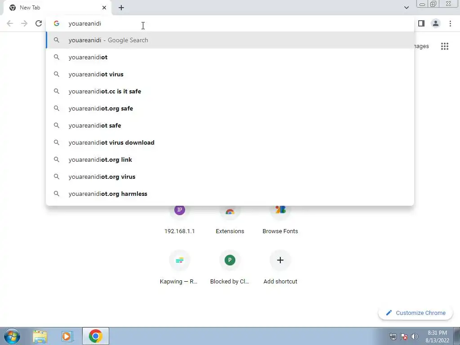
Task: Open the profile avatar menu
Action: pos(436,23)
